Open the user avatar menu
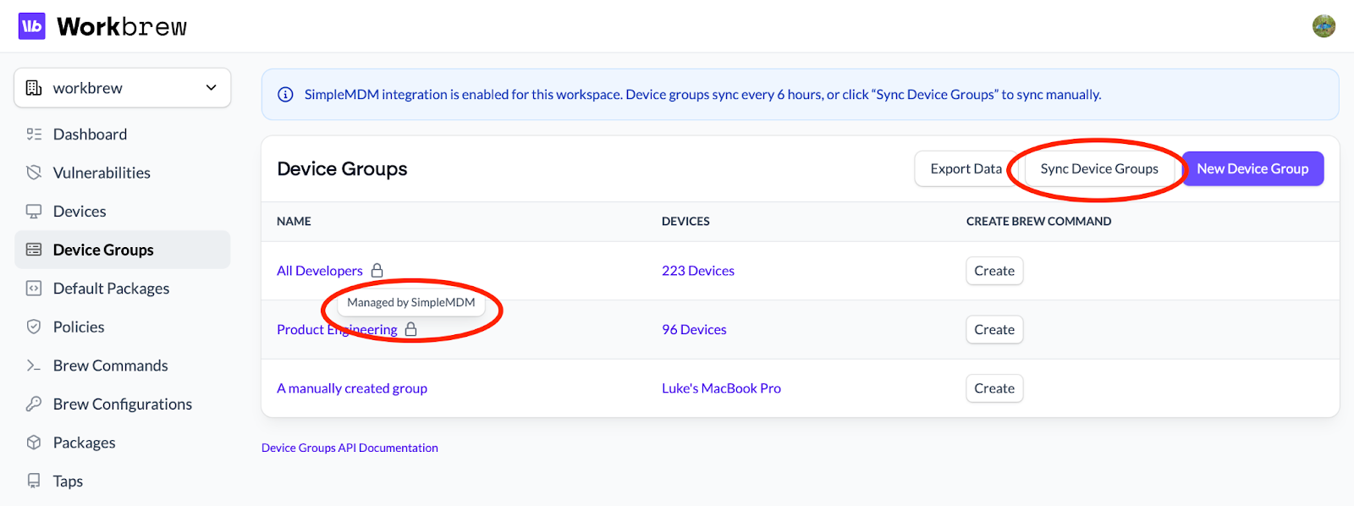Image resolution: width=1354 pixels, height=506 pixels. tap(1324, 26)
